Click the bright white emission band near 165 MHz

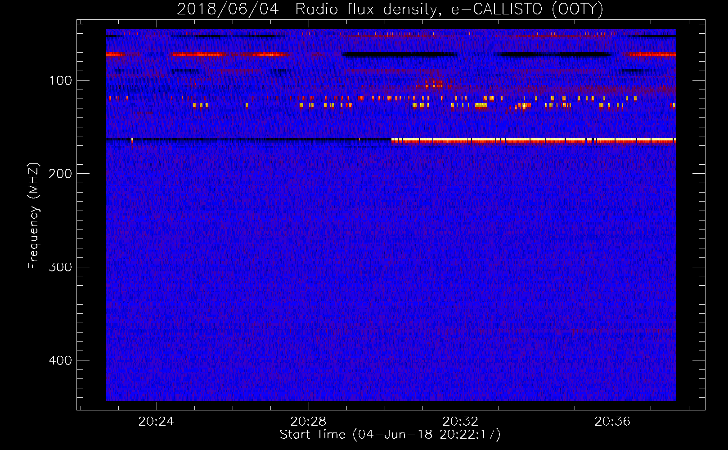coord(533,140)
